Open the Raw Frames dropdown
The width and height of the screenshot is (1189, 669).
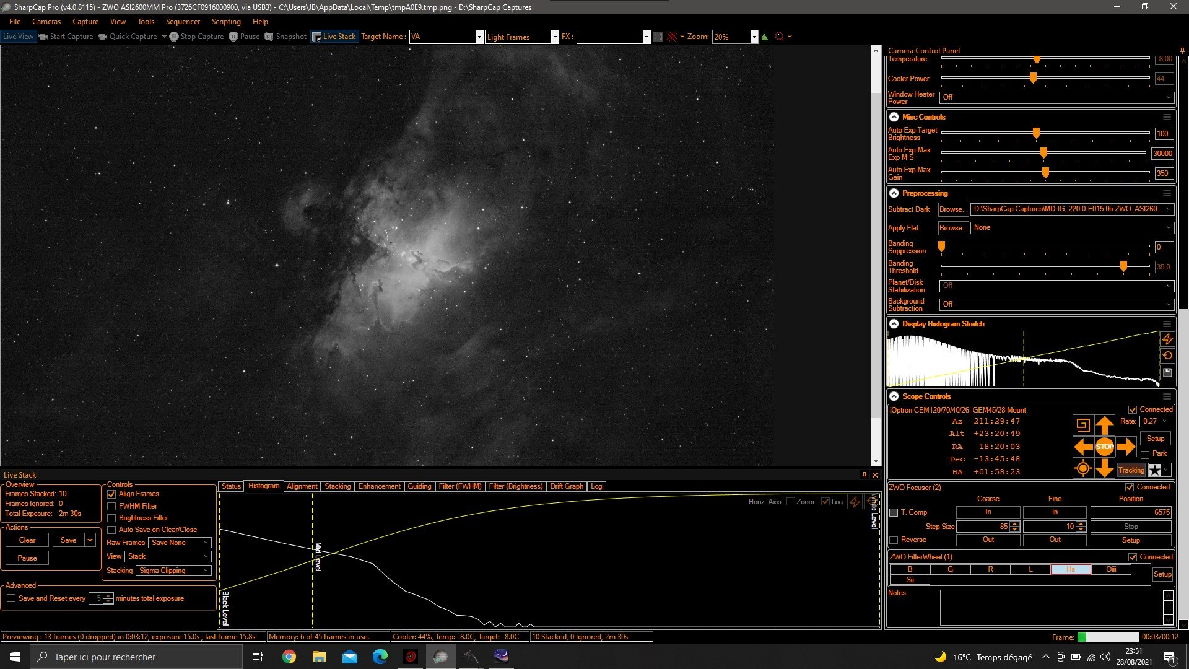click(x=180, y=543)
